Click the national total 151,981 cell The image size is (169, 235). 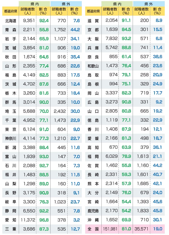[110, 229]
